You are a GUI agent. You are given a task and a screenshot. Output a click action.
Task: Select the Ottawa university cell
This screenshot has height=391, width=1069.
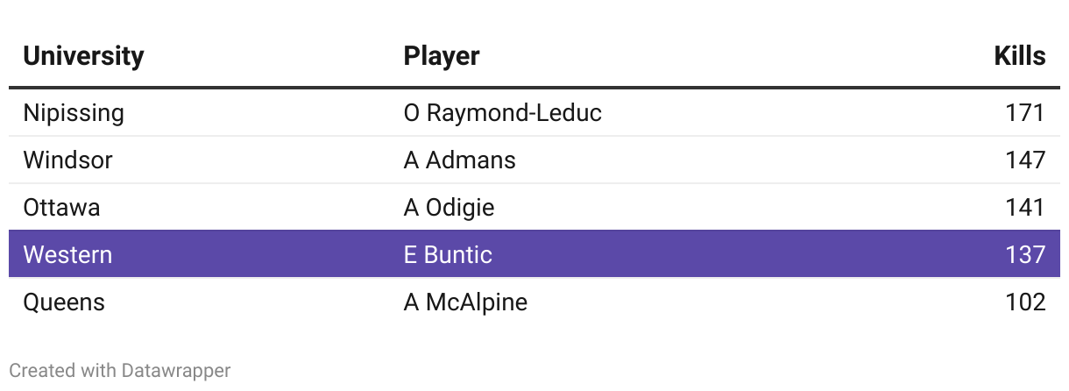61,208
